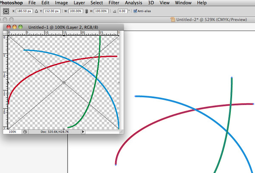Click the anchor point at blue arc's left end

pyautogui.click(x=135, y=96)
